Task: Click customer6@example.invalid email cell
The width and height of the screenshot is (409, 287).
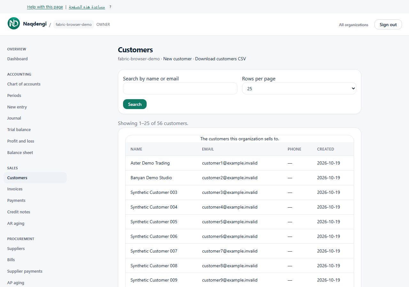Action: click(x=230, y=236)
